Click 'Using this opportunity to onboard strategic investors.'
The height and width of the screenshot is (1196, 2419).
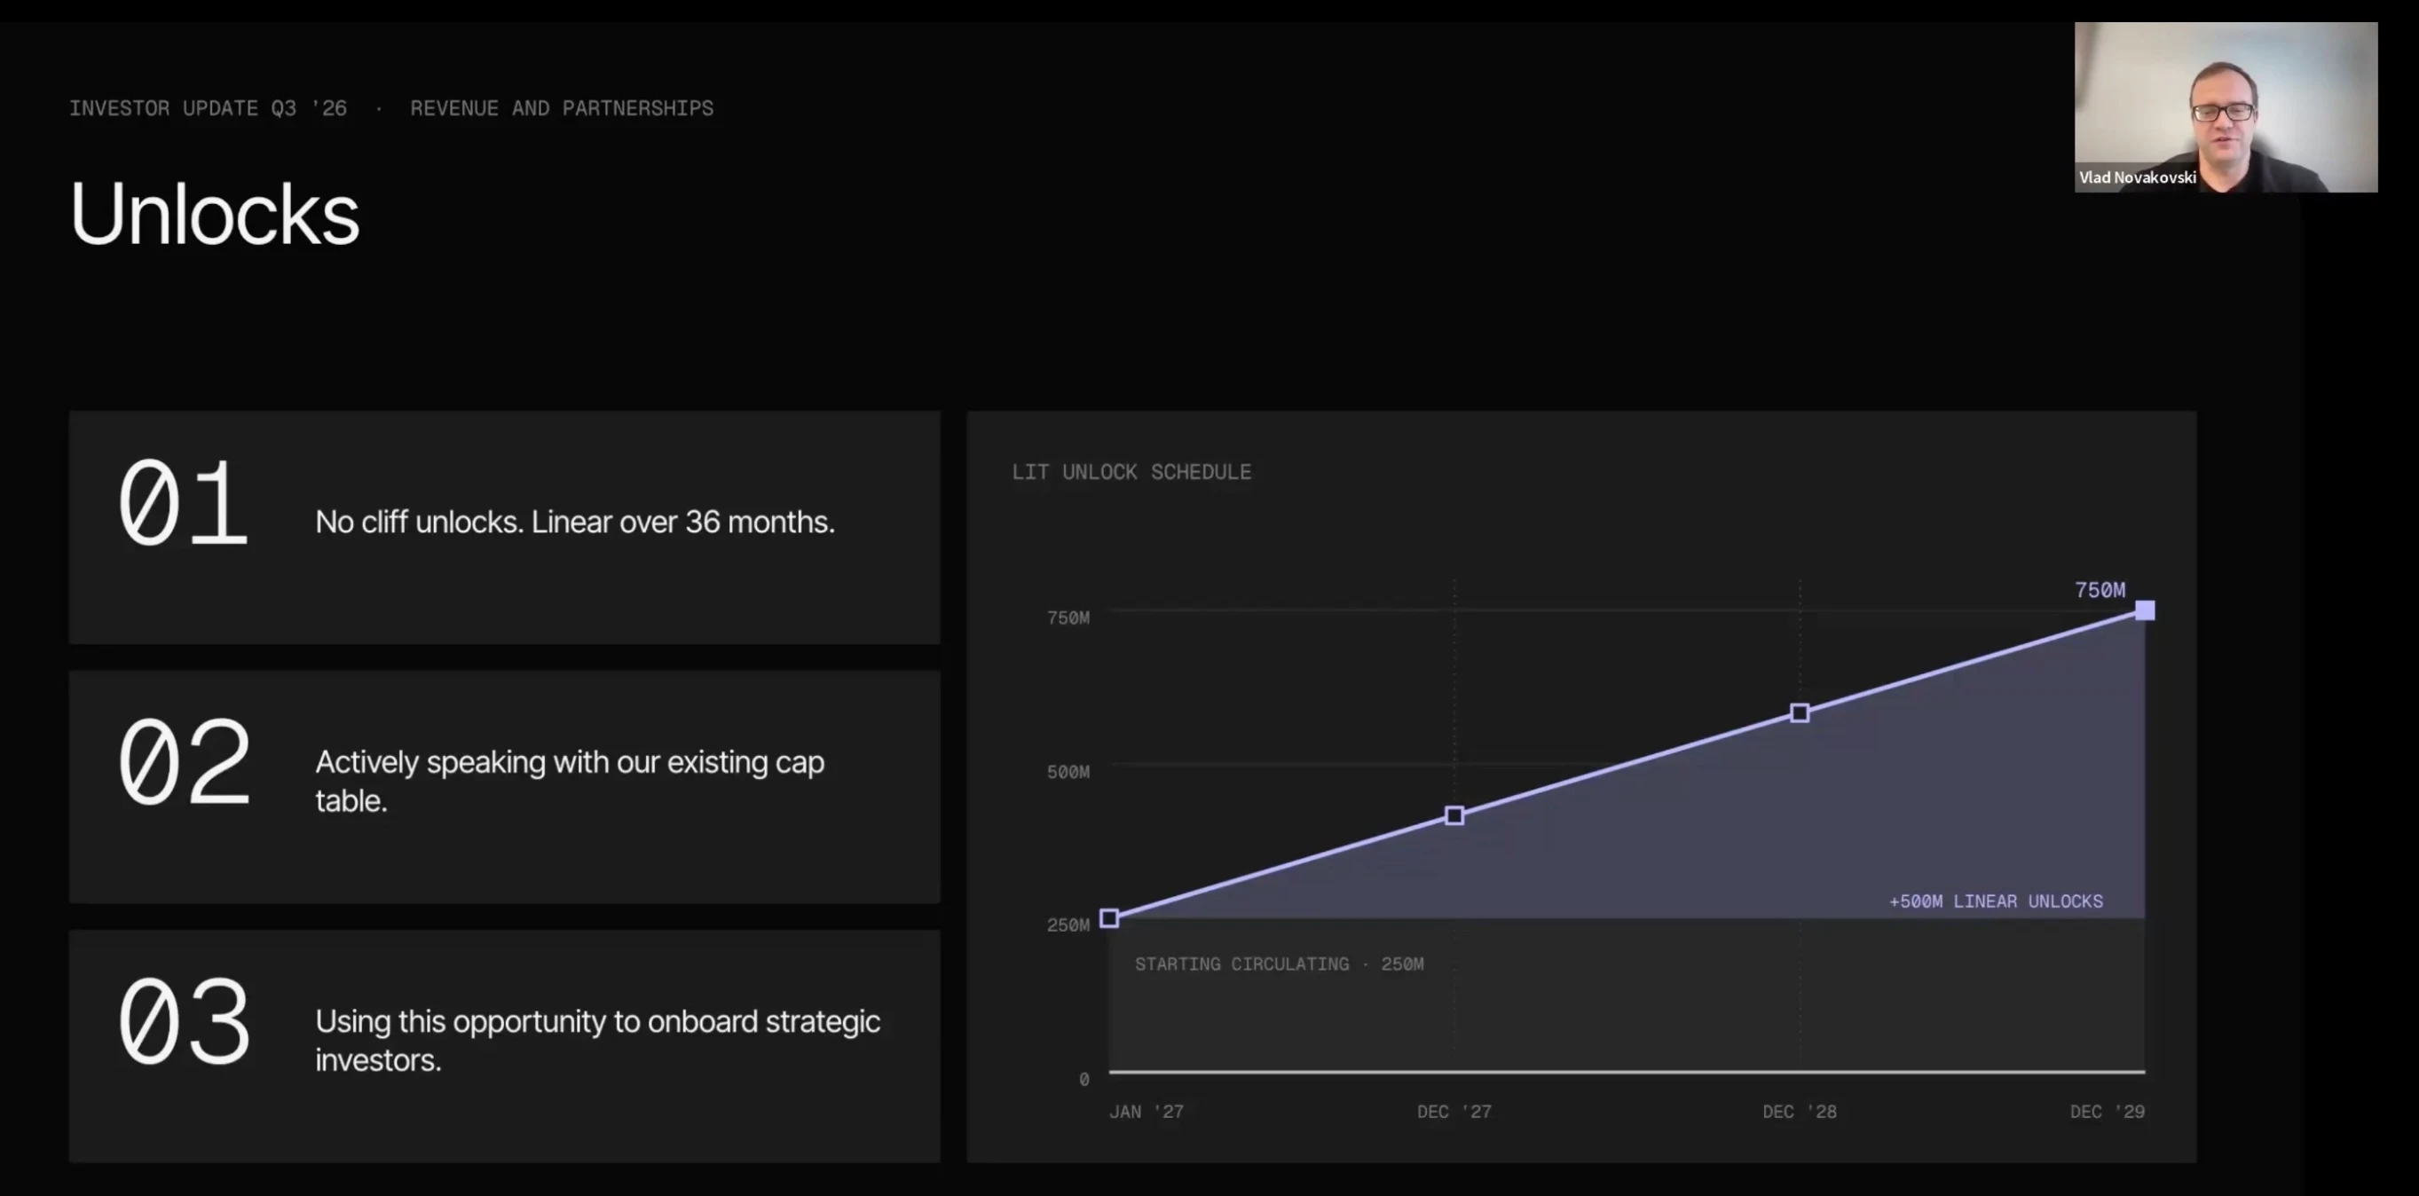coord(598,1040)
